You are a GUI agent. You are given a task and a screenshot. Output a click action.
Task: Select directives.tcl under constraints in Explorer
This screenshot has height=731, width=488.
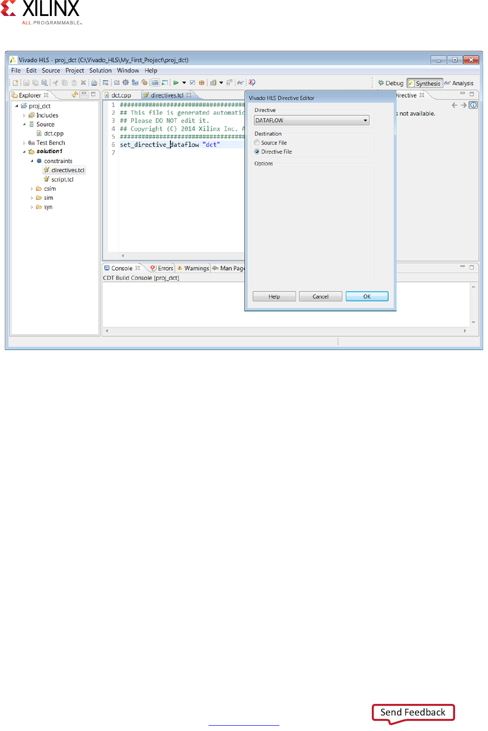[x=64, y=170]
